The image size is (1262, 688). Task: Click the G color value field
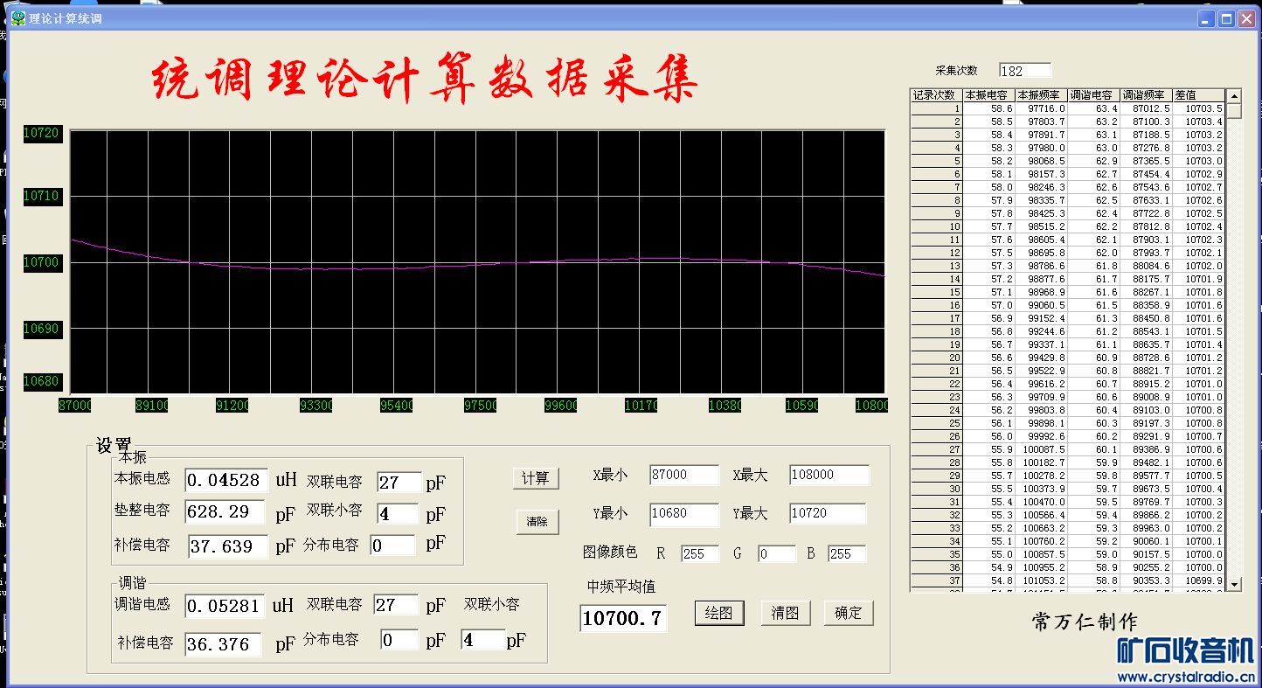777,553
